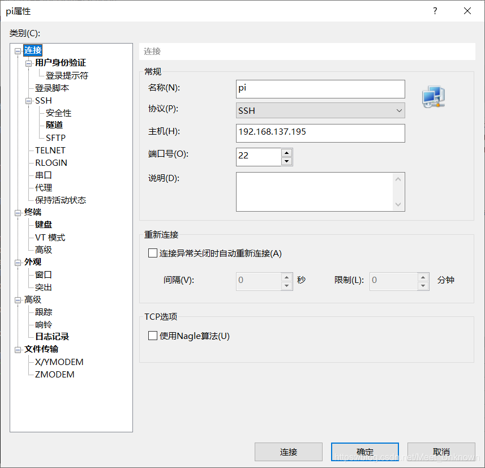Click the 主机 address input field
Viewport: 485px width, 468px height.
(320, 133)
